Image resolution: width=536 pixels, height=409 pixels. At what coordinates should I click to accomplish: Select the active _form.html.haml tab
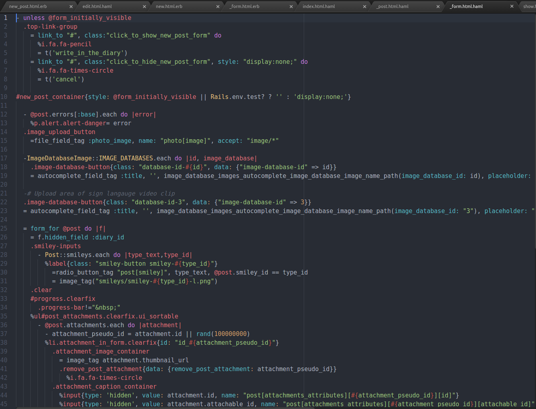(466, 6)
